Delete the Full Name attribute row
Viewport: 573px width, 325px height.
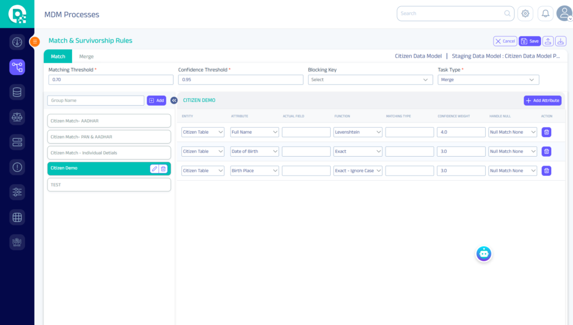coord(546,133)
